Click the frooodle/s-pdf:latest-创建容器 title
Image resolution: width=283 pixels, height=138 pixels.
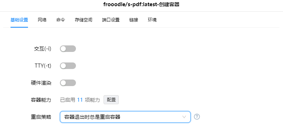point(141,4)
